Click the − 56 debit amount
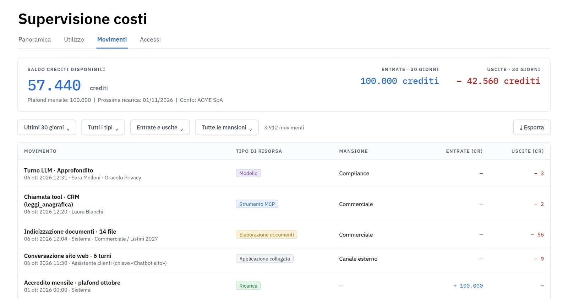Viewport: 568px width, 299px height. click(x=537, y=235)
